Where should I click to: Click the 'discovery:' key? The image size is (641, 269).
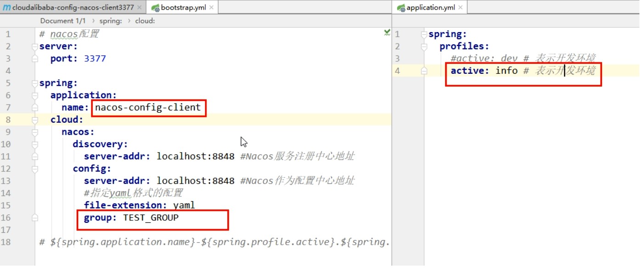tap(100, 144)
